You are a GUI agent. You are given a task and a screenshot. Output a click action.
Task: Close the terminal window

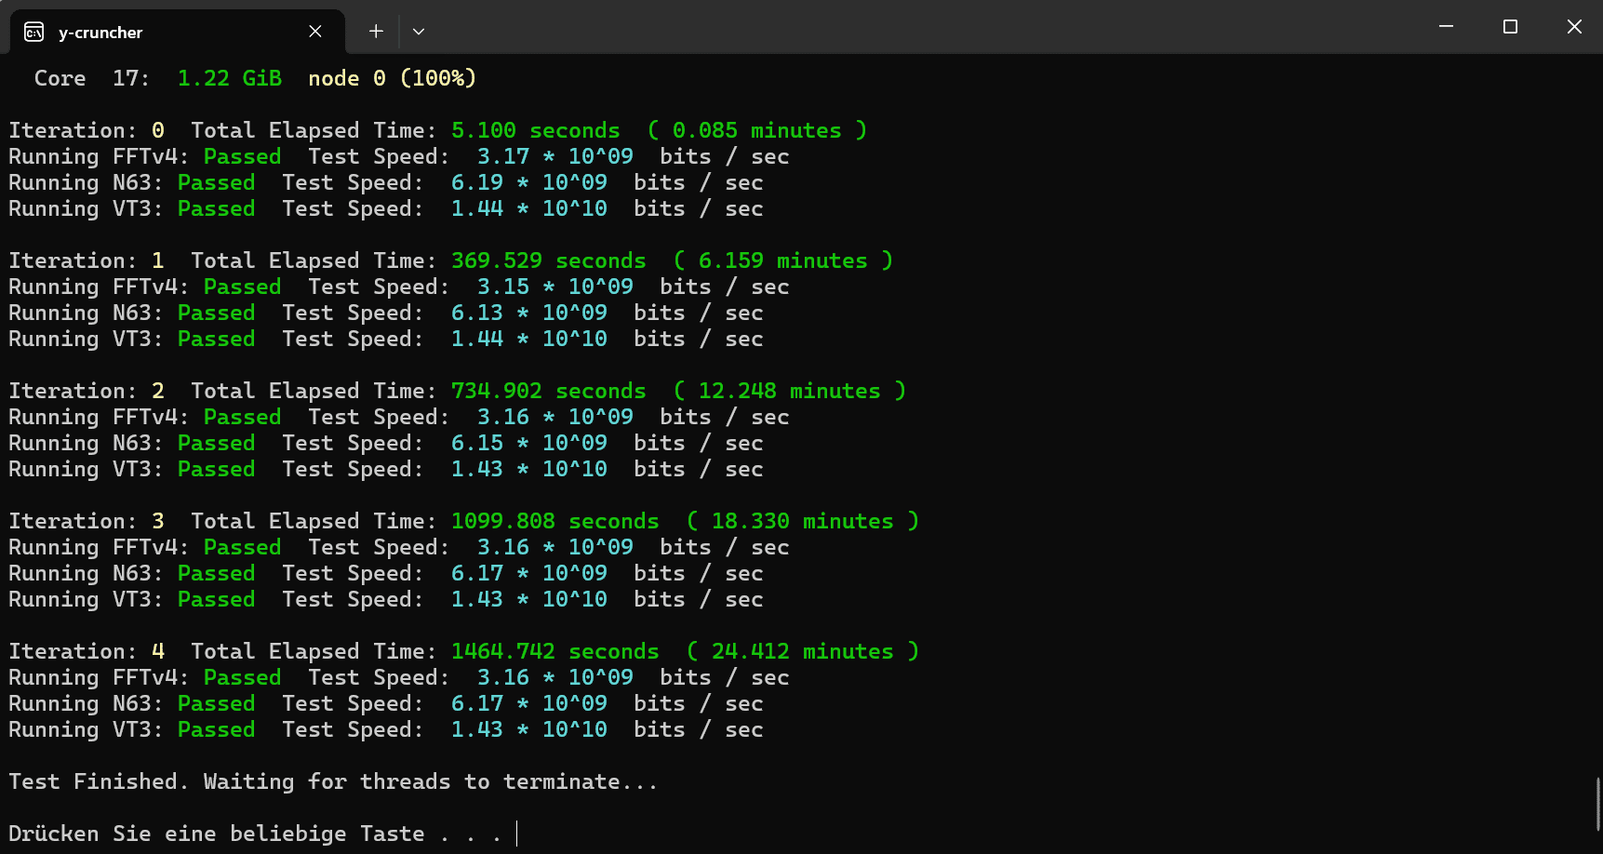[1574, 27]
